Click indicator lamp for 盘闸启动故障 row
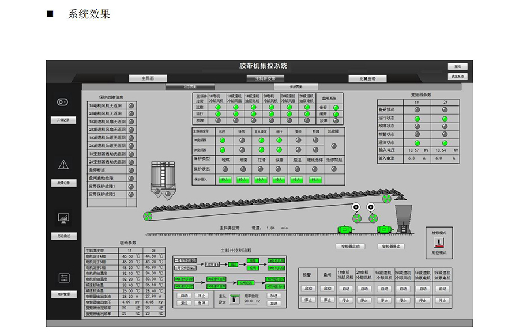The image size is (519, 333). tap(131, 178)
